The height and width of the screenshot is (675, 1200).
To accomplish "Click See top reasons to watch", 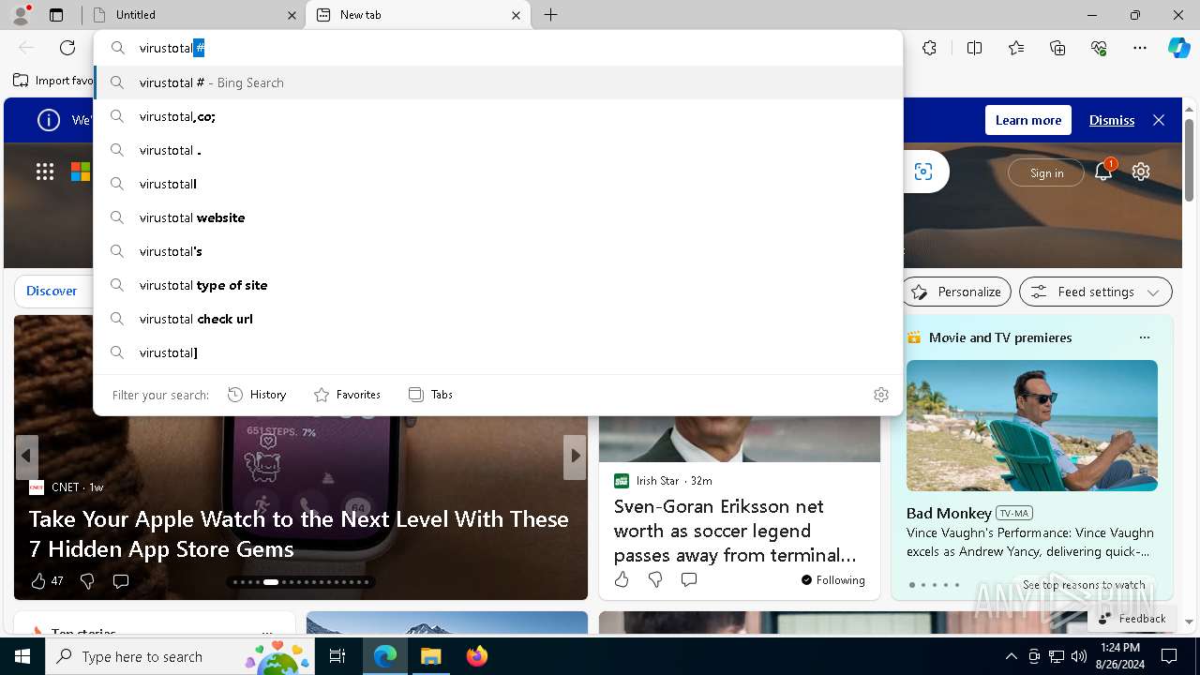I will (1084, 584).
